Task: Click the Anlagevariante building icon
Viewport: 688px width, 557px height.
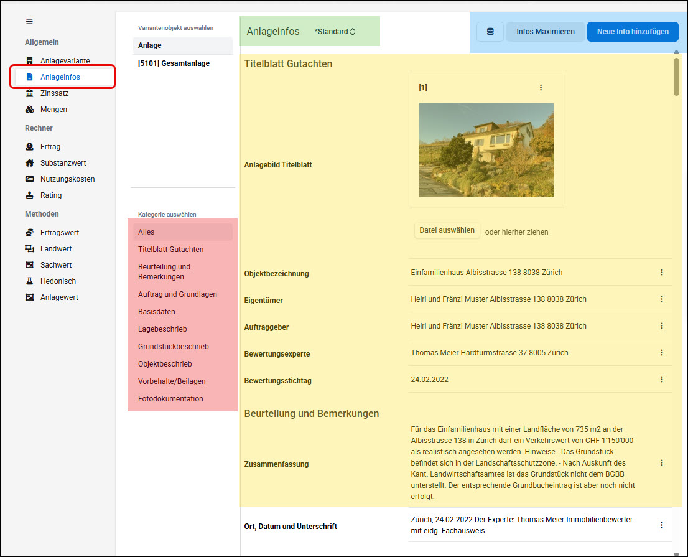Action: (x=29, y=60)
